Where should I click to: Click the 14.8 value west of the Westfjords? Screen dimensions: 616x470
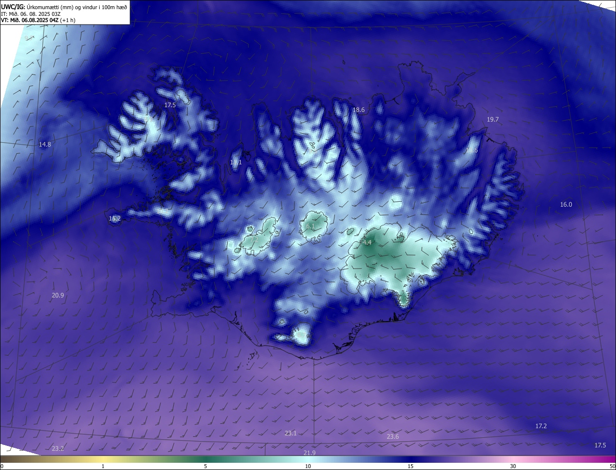[45, 144]
